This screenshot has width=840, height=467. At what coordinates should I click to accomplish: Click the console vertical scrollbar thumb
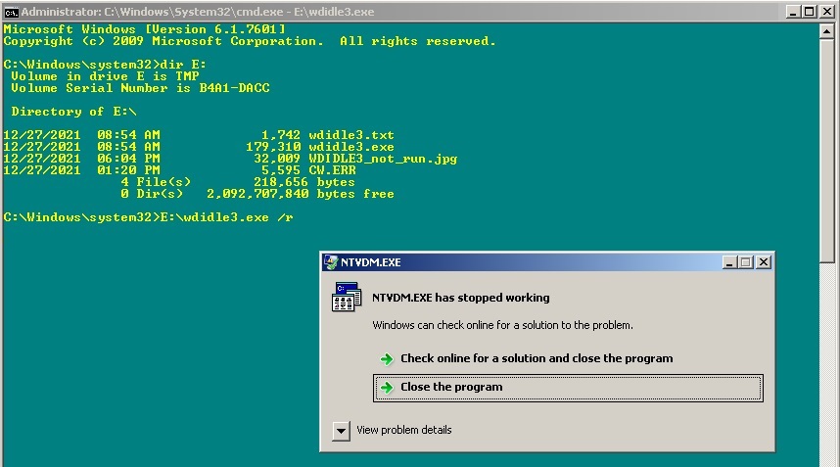tap(826, 151)
